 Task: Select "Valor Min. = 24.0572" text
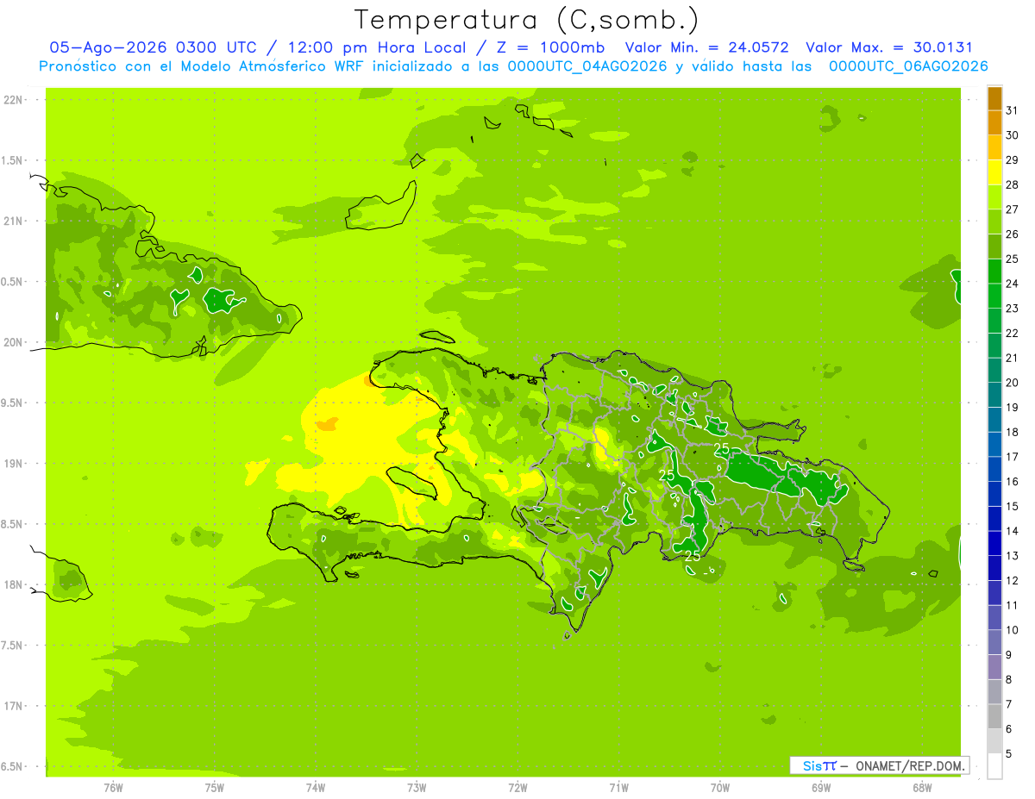[706, 47]
